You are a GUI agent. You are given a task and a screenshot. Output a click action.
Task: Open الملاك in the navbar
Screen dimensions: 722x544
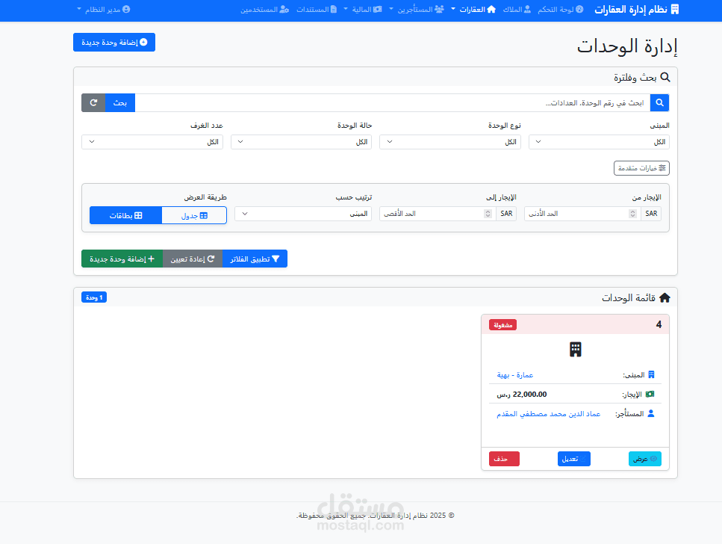517,9
